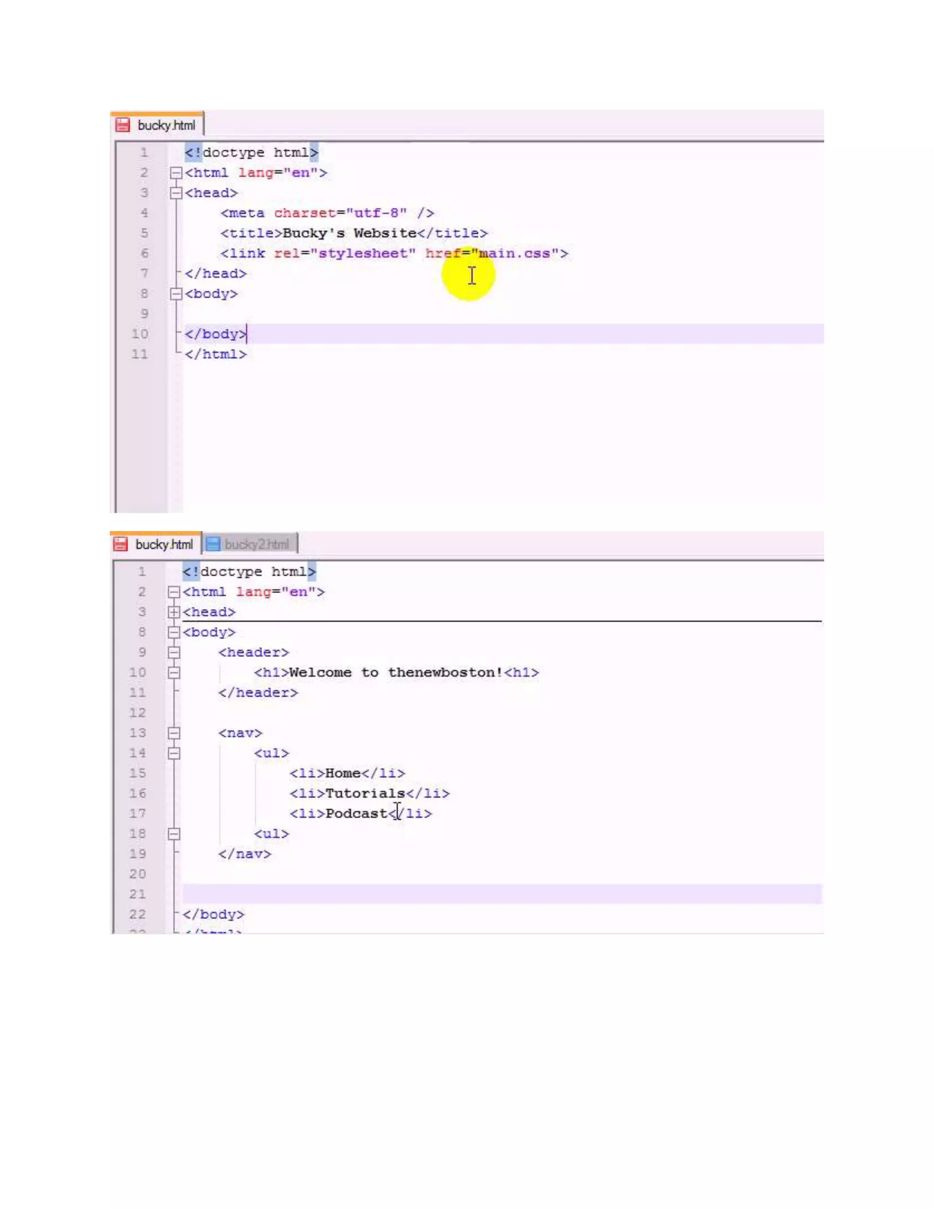Click the Welcome to thenewboston! heading text

pos(396,672)
